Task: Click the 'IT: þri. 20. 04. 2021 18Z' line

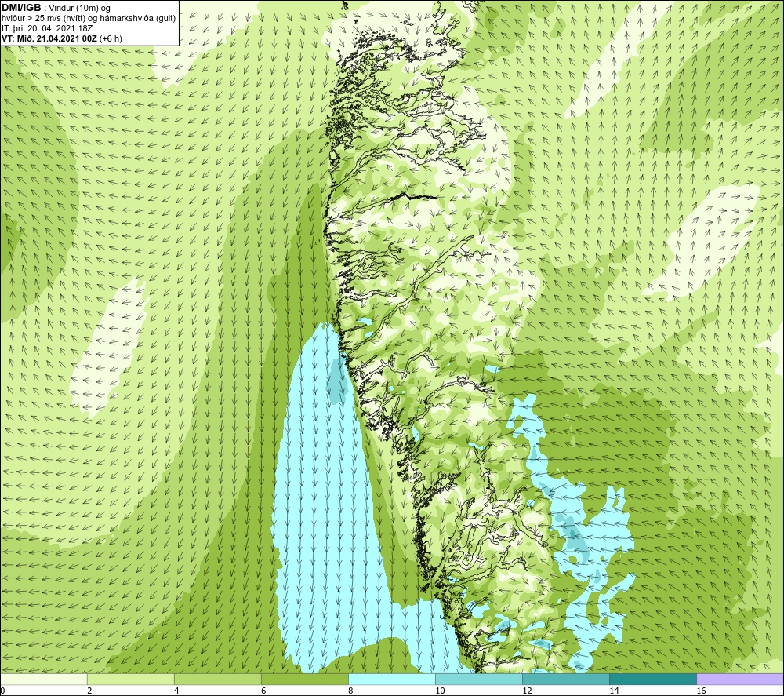Action: pos(47,28)
